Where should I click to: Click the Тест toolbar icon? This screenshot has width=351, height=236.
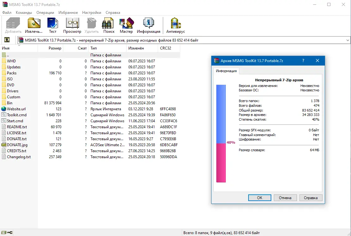[x=52, y=25]
